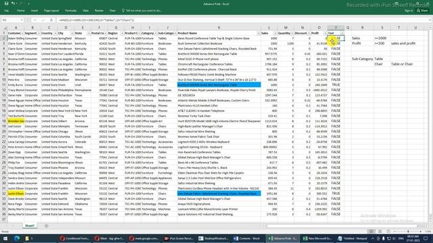
Task: Open the Country column filter dropdown
Action: click(x=55, y=33)
